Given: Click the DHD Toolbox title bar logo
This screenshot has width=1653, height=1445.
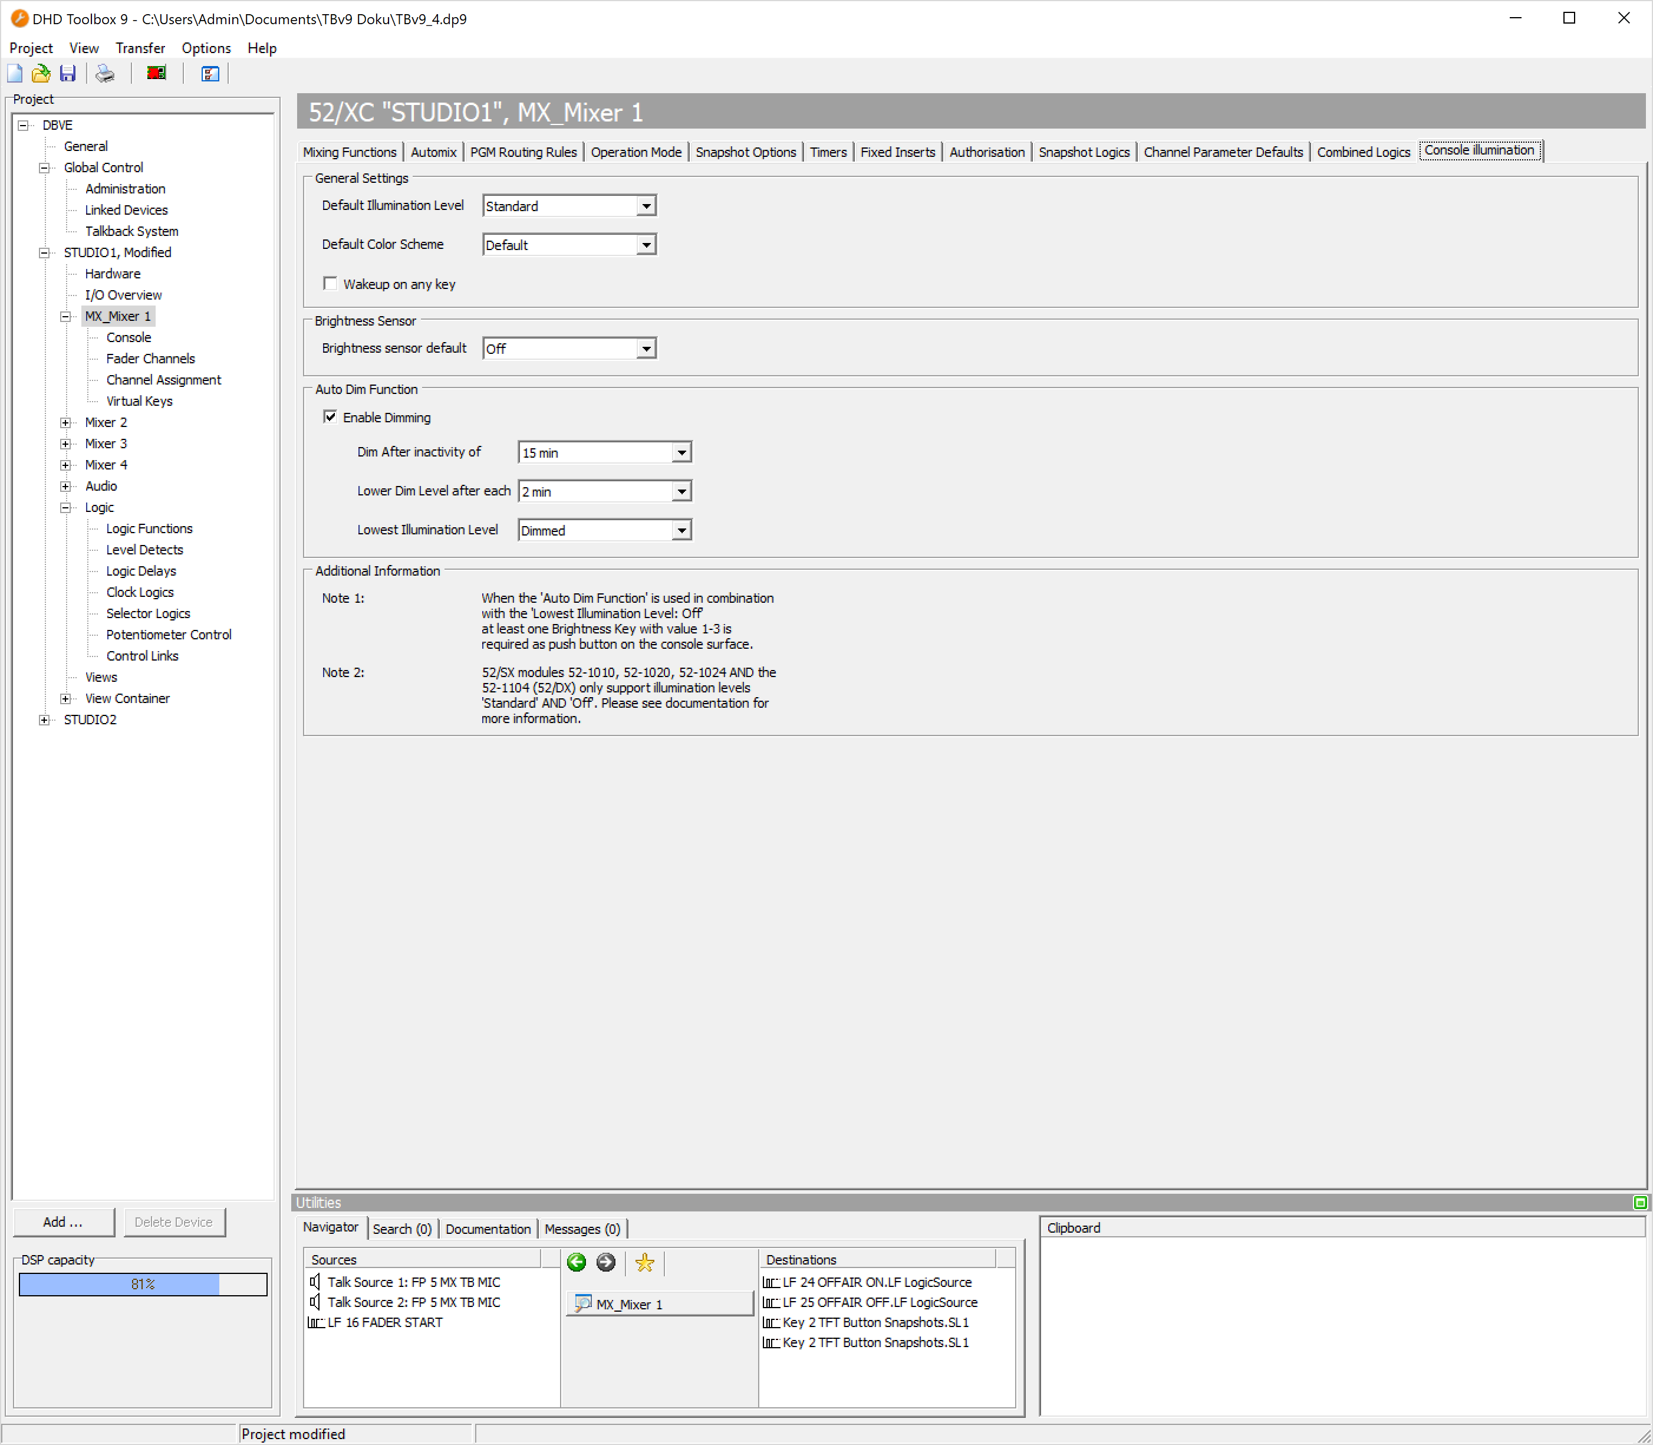Looking at the screenshot, I should (19, 18).
